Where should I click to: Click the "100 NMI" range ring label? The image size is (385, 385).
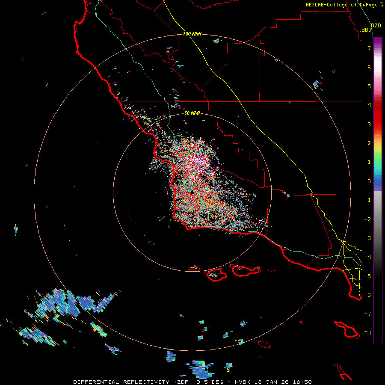[x=192, y=34]
